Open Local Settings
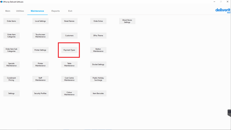Viewport: 231px width, 130px height. coord(40,21)
